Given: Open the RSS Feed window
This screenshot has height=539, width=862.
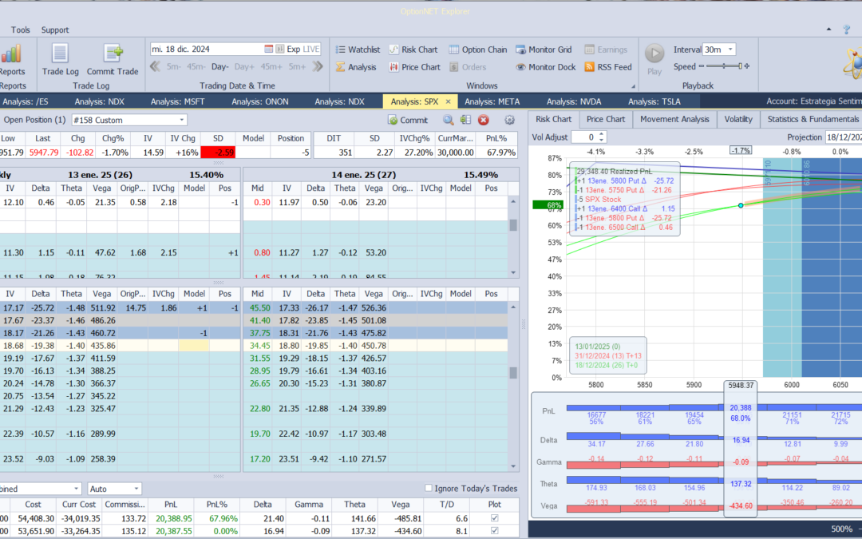Looking at the screenshot, I should pos(608,67).
